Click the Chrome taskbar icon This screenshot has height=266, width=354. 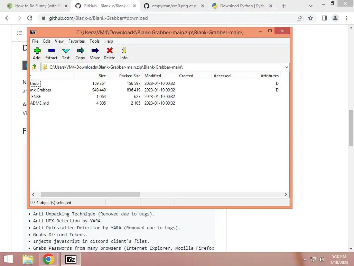48,259
